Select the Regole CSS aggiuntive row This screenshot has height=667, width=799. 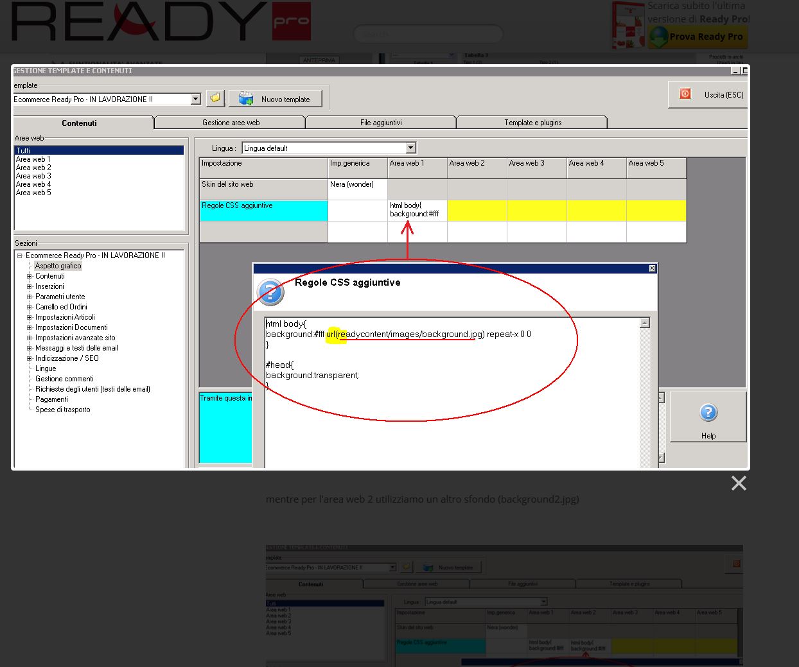263,211
